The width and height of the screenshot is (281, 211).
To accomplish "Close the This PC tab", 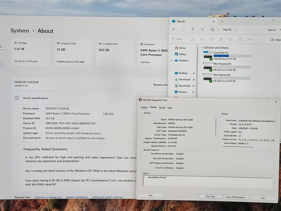I will pos(214,21).
